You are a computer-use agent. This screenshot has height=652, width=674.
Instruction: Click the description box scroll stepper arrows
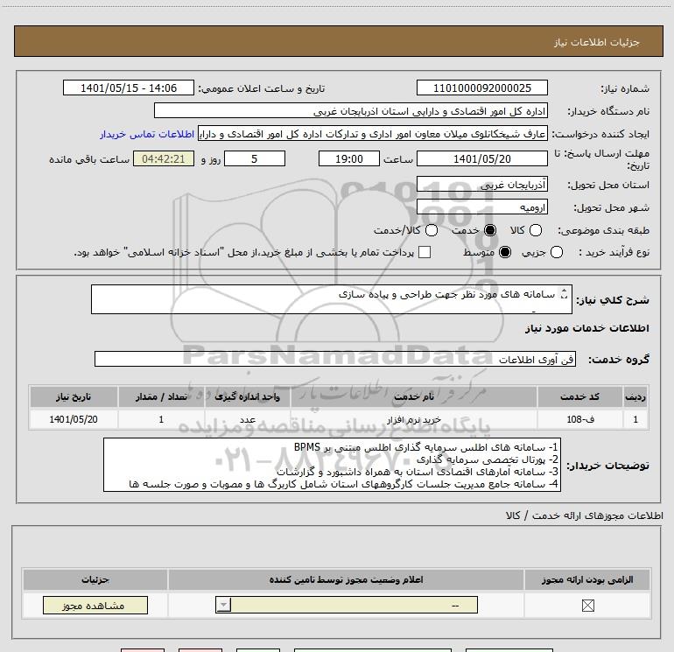click(565, 294)
